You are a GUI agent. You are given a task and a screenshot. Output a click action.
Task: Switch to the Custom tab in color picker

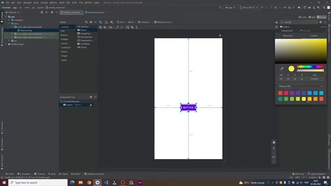314,36
